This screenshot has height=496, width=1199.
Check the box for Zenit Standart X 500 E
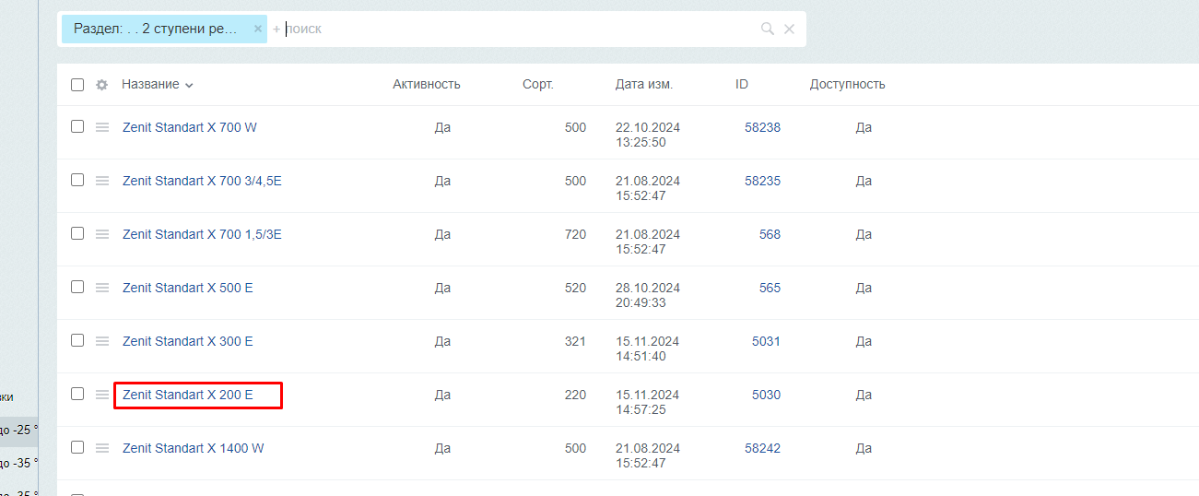77,287
